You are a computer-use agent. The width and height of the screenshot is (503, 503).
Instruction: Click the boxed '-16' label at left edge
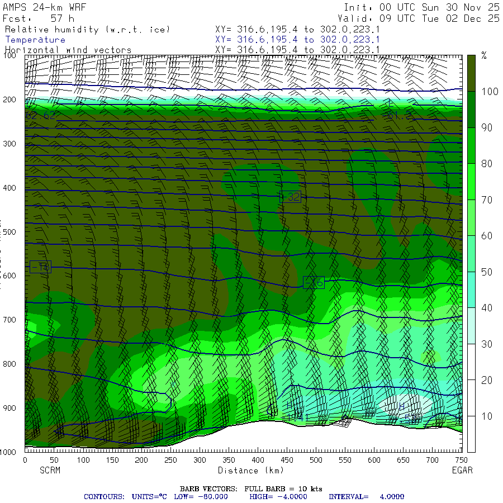click(x=40, y=267)
